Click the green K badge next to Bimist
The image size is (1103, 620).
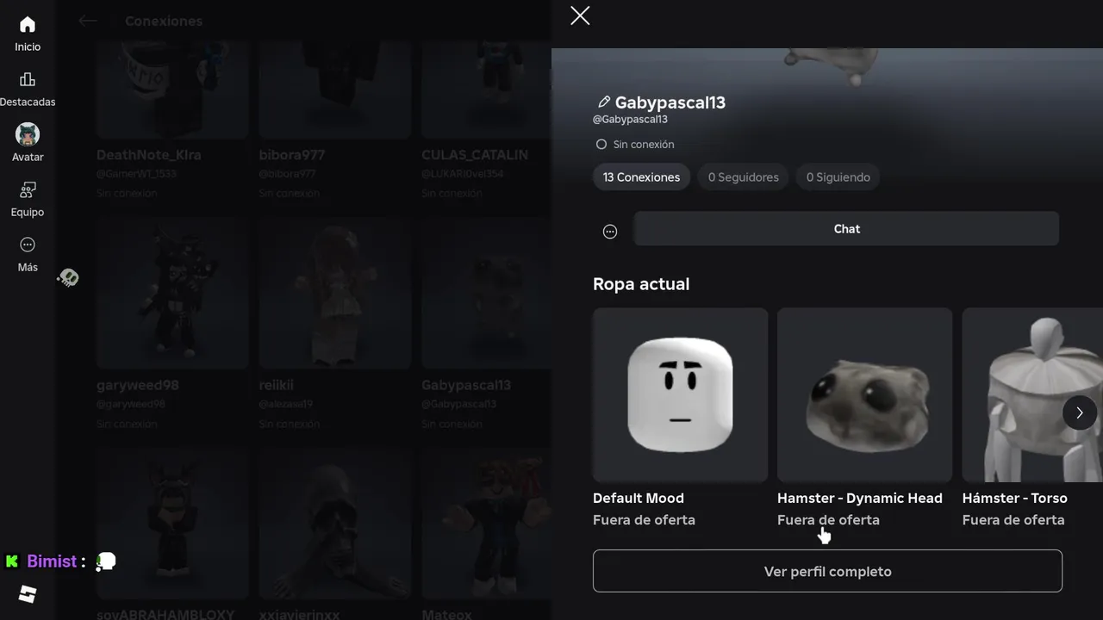click(x=12, y=561)
